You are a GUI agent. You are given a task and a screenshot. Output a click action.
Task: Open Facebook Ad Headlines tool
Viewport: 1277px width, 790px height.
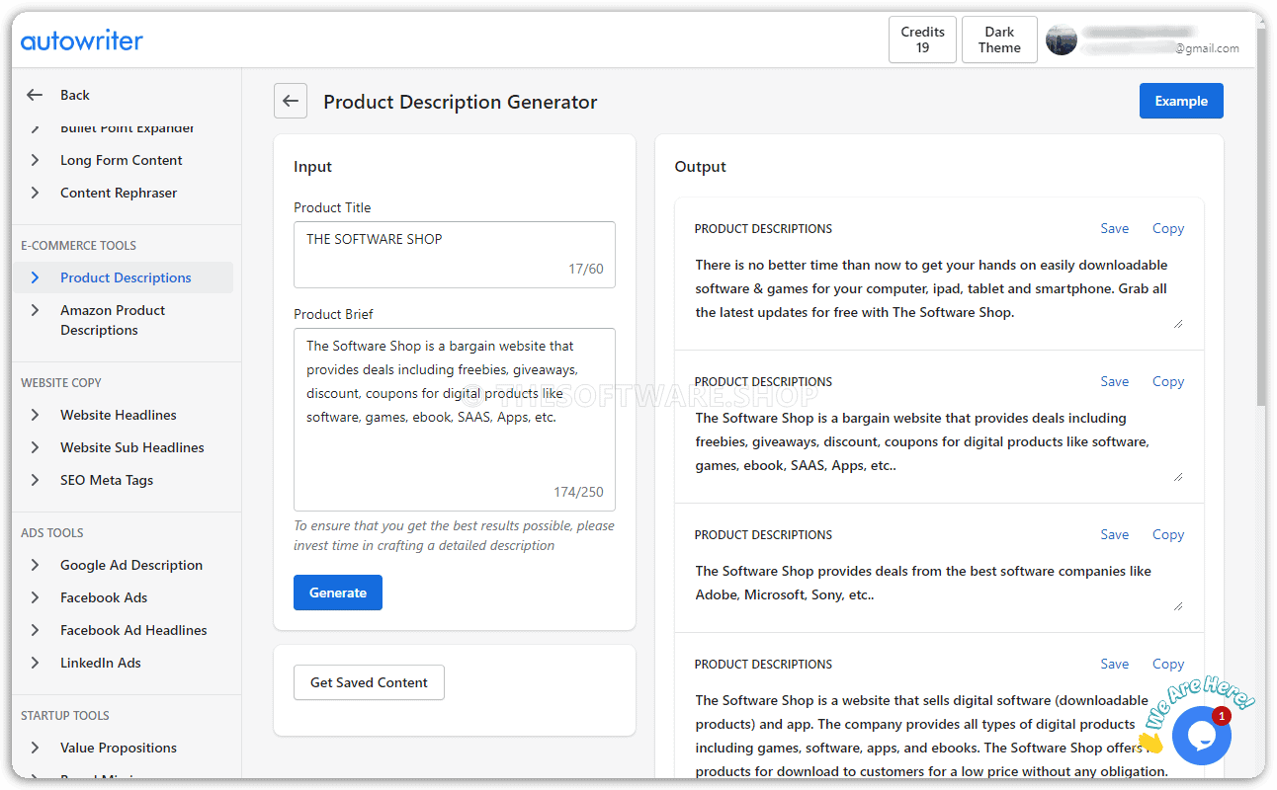click(133, 630)
